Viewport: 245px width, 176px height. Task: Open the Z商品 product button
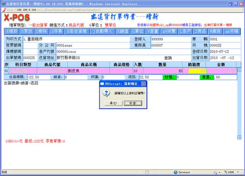[x=201, y=31]
